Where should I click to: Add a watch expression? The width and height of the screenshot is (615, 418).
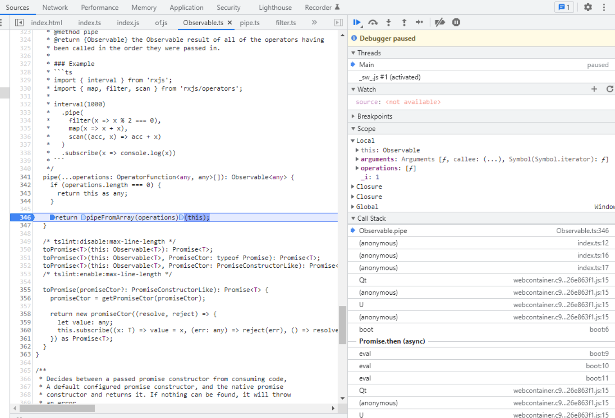(594, 89)
